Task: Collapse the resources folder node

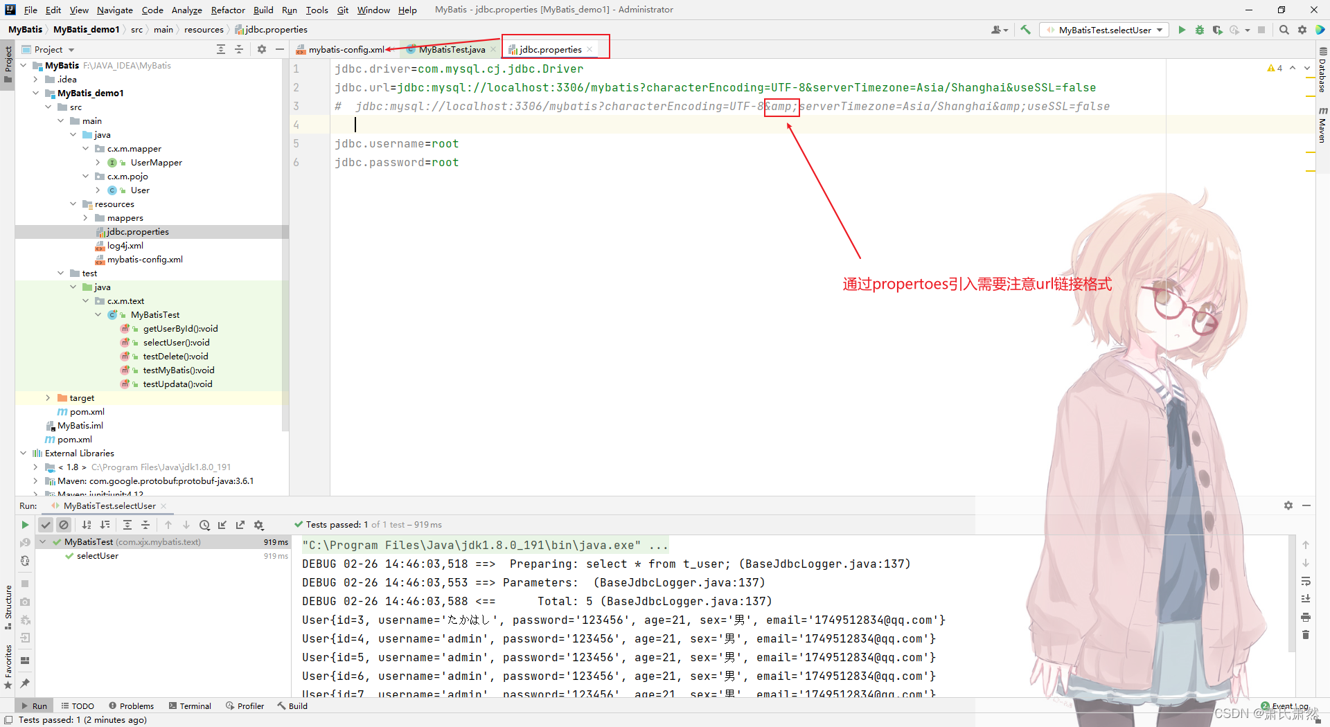Action: 73,204
